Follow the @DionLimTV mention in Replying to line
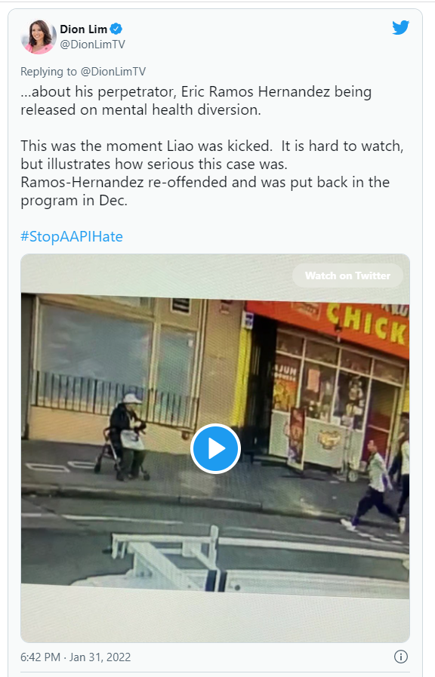This screenshot has height=677, width=435. coord(113,71)
